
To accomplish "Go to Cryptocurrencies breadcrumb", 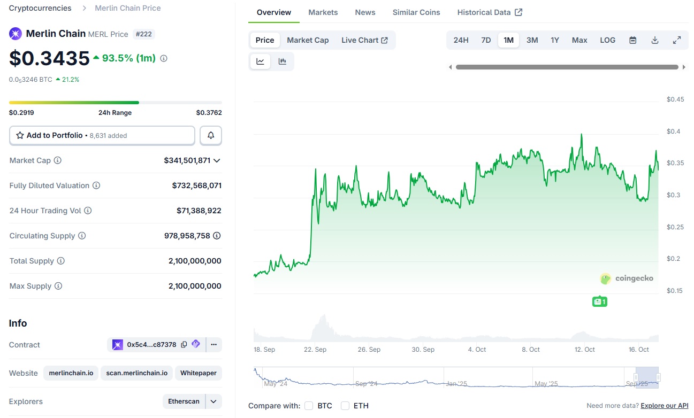I will point(40,8).
